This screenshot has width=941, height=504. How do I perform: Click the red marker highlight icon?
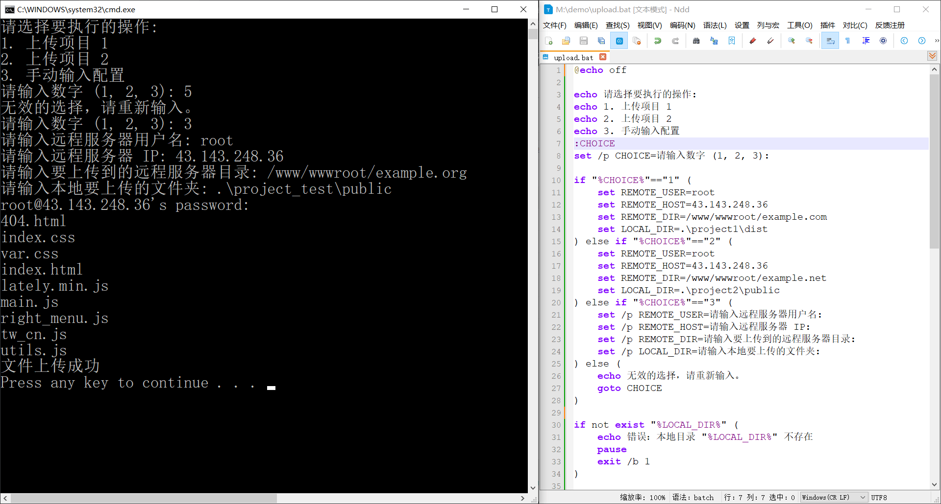tap(753, 41)
